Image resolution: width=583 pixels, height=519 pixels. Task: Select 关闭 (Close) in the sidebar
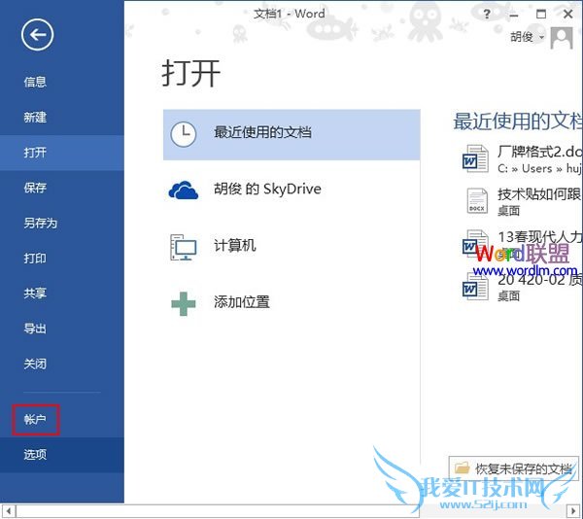point(62,363)
